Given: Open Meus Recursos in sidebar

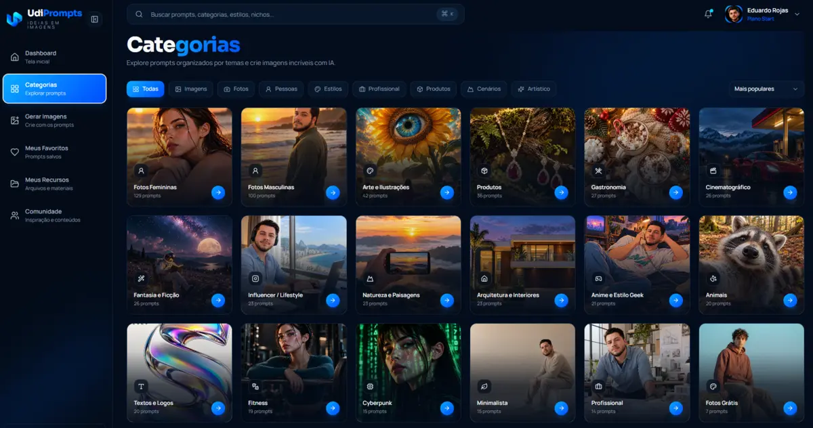Looking at the screenshot, I should tap(55, 184).
